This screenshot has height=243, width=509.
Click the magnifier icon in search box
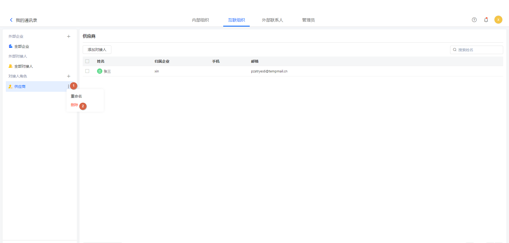pos(455,50)
